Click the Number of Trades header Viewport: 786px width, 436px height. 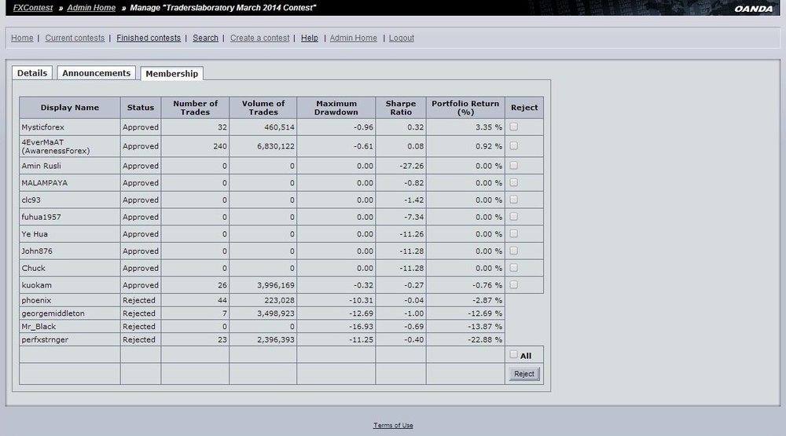point(195,108)
